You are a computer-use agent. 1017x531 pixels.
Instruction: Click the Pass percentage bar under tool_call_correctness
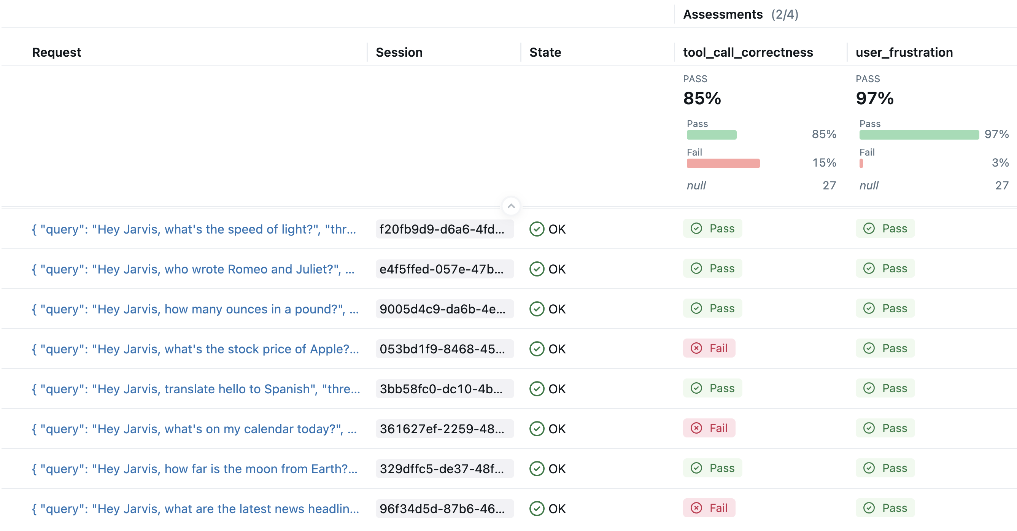[x=712, y=135]
